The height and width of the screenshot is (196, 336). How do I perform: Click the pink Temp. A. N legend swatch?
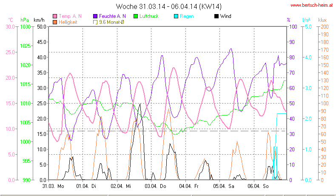(x=55, y=16)
